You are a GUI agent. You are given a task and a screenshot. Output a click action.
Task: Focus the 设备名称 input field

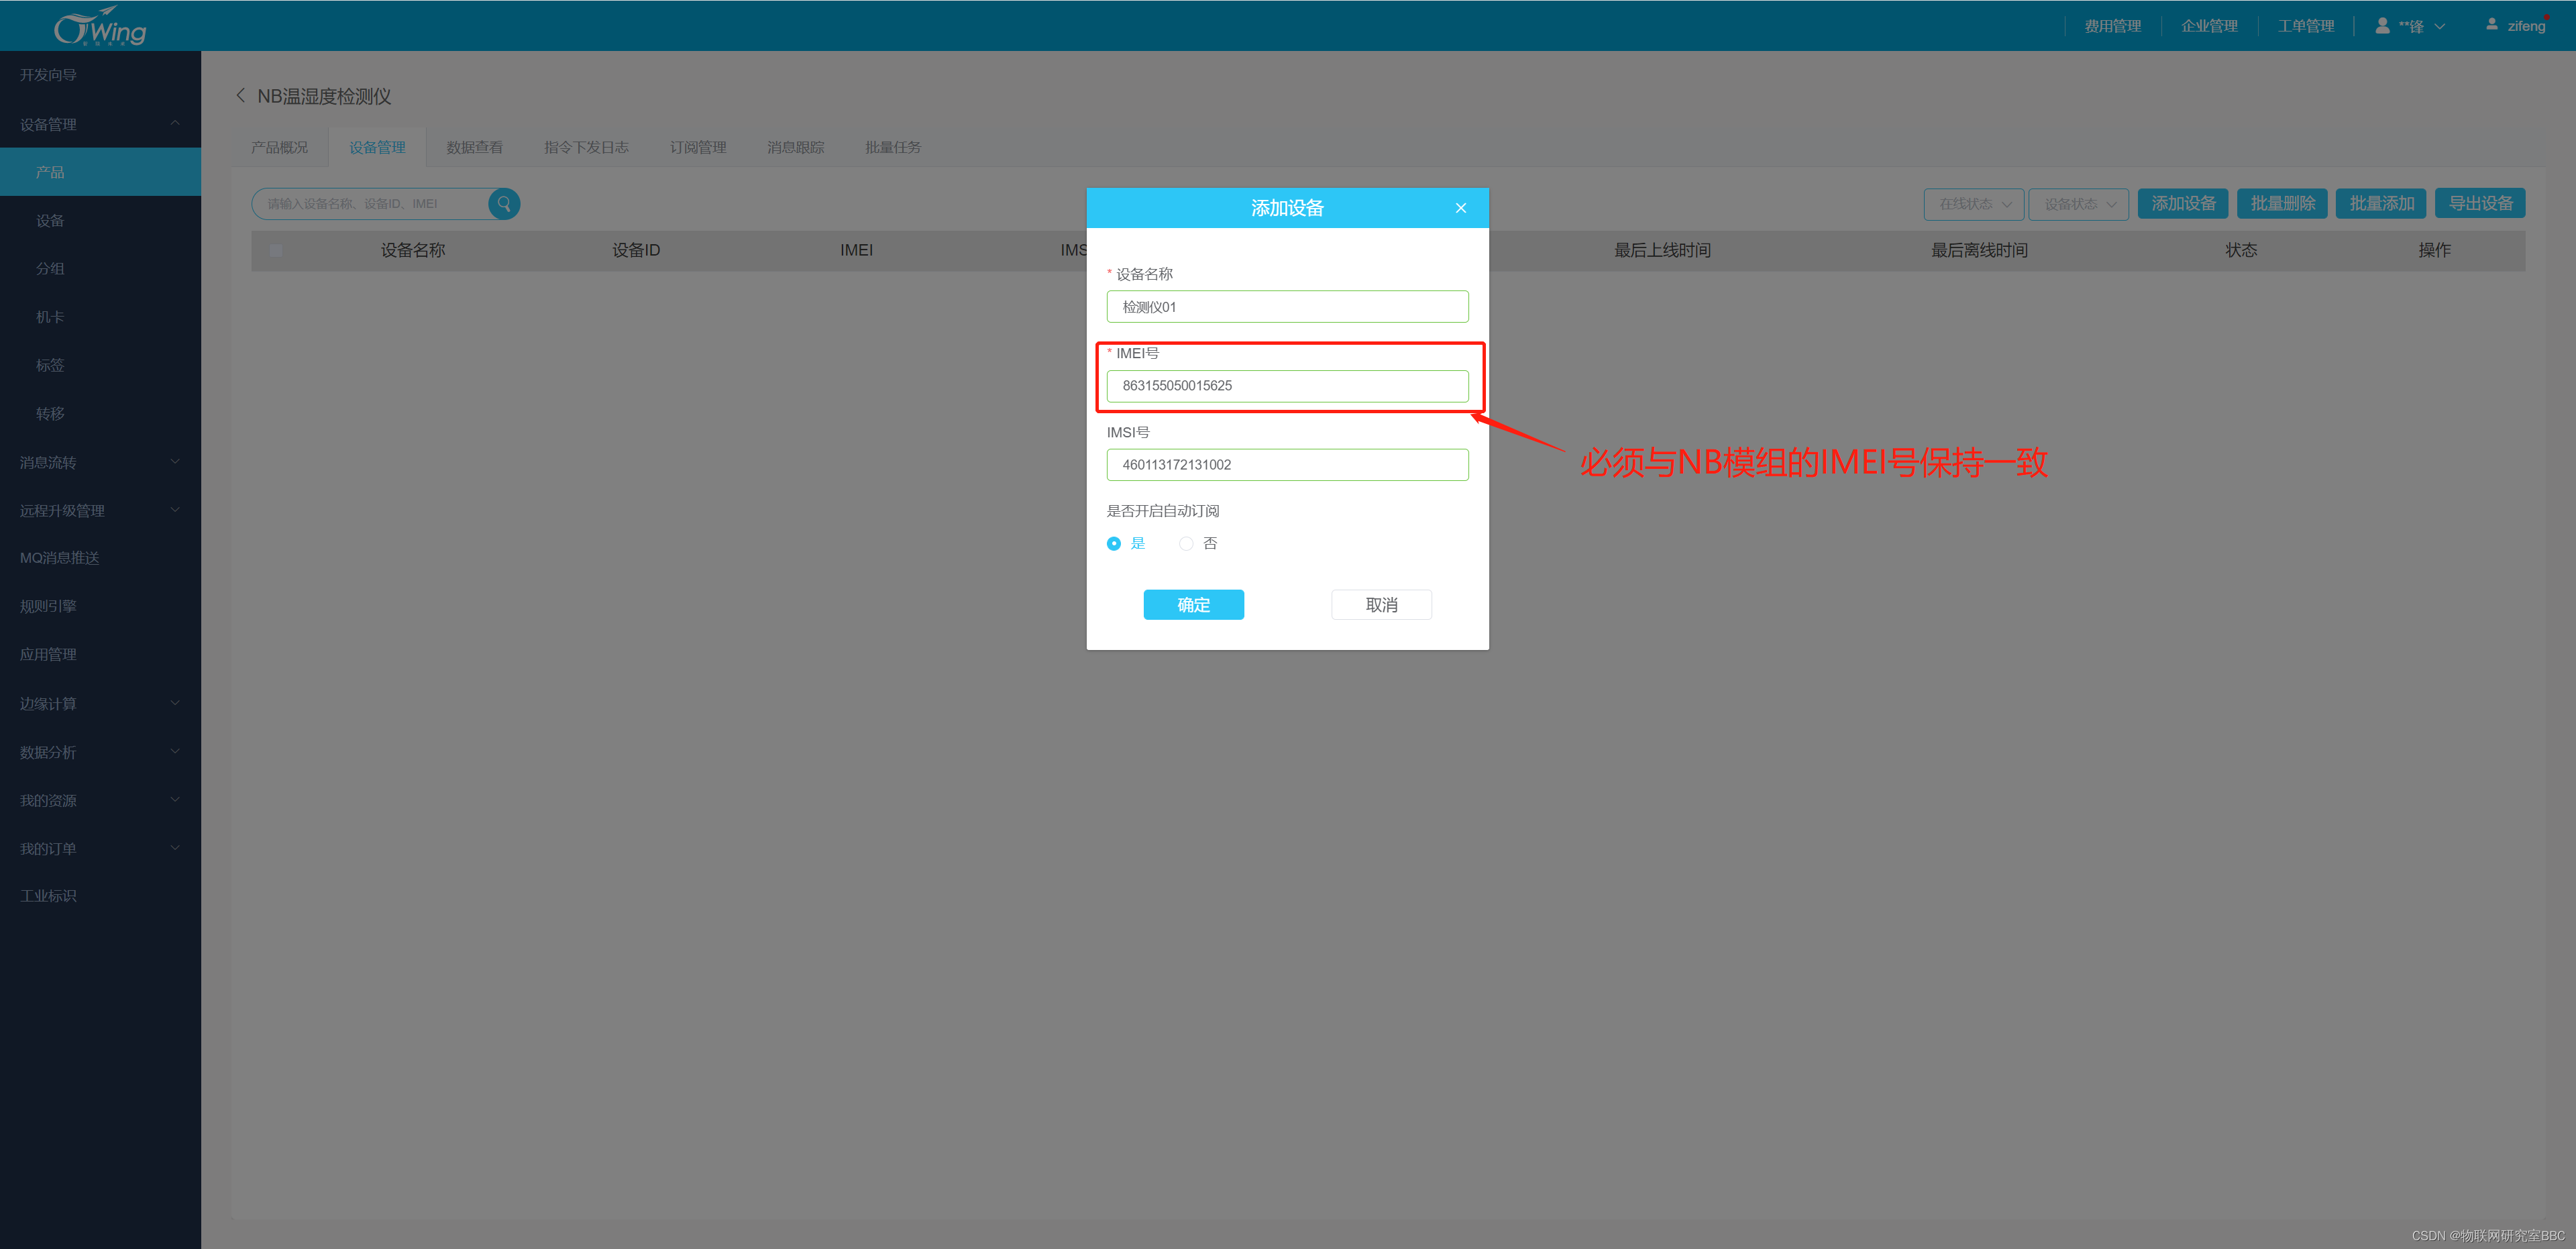(1288, 307)
